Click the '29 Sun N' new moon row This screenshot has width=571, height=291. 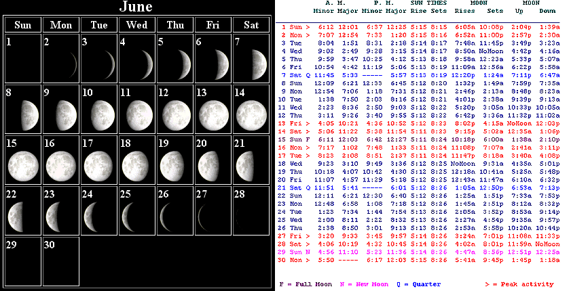tap(420, 251)
